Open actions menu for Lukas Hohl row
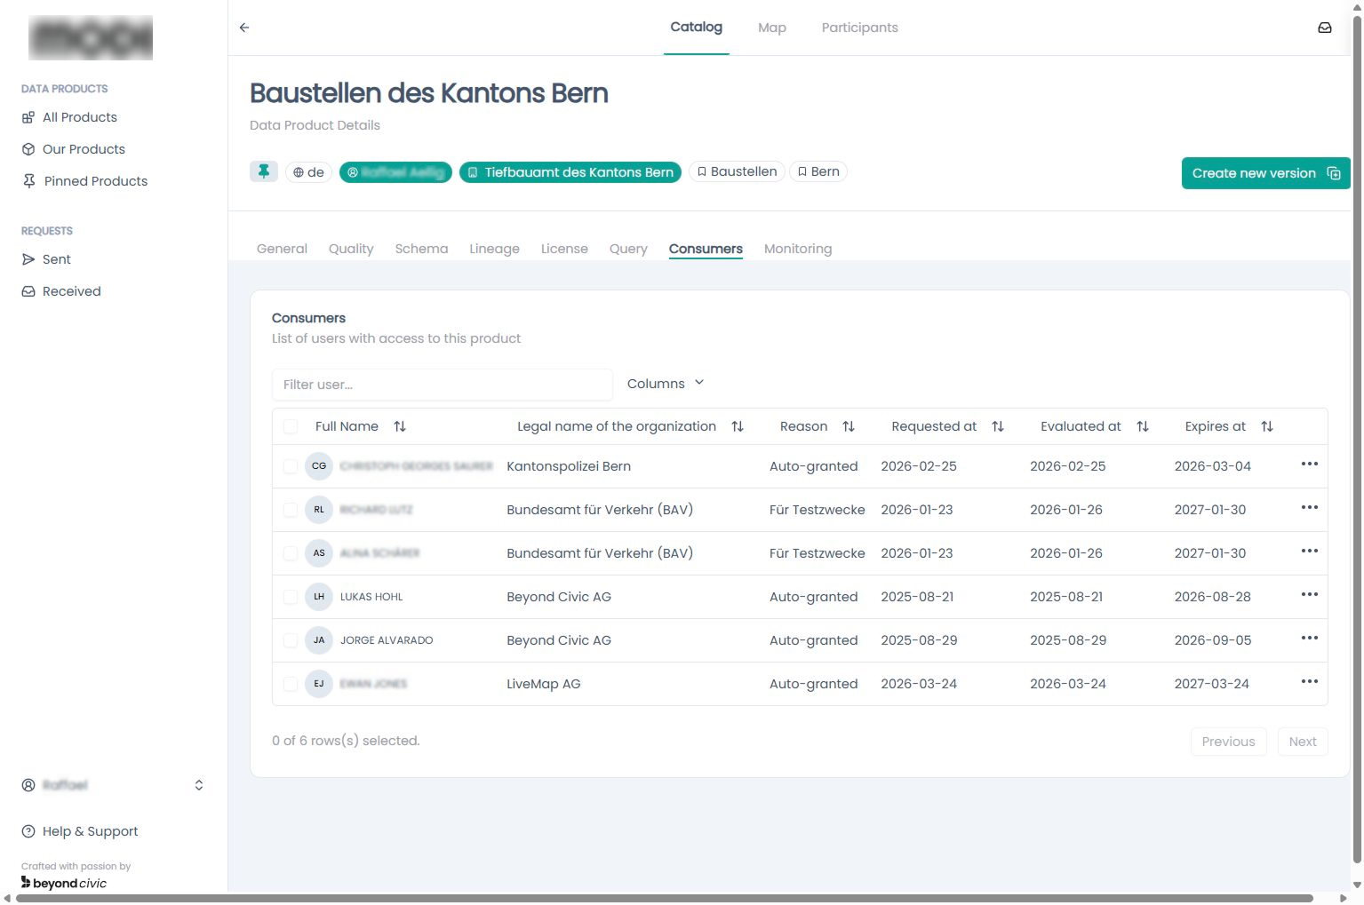Viewport: 1364px width, 905px height. tap(1309, 595)
